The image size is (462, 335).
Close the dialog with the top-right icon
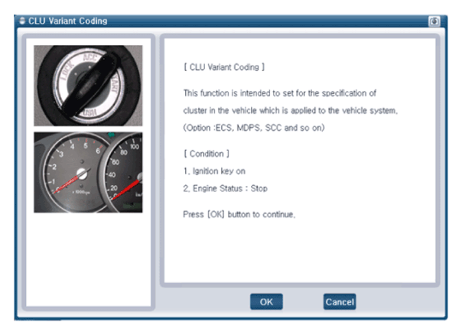434,21
